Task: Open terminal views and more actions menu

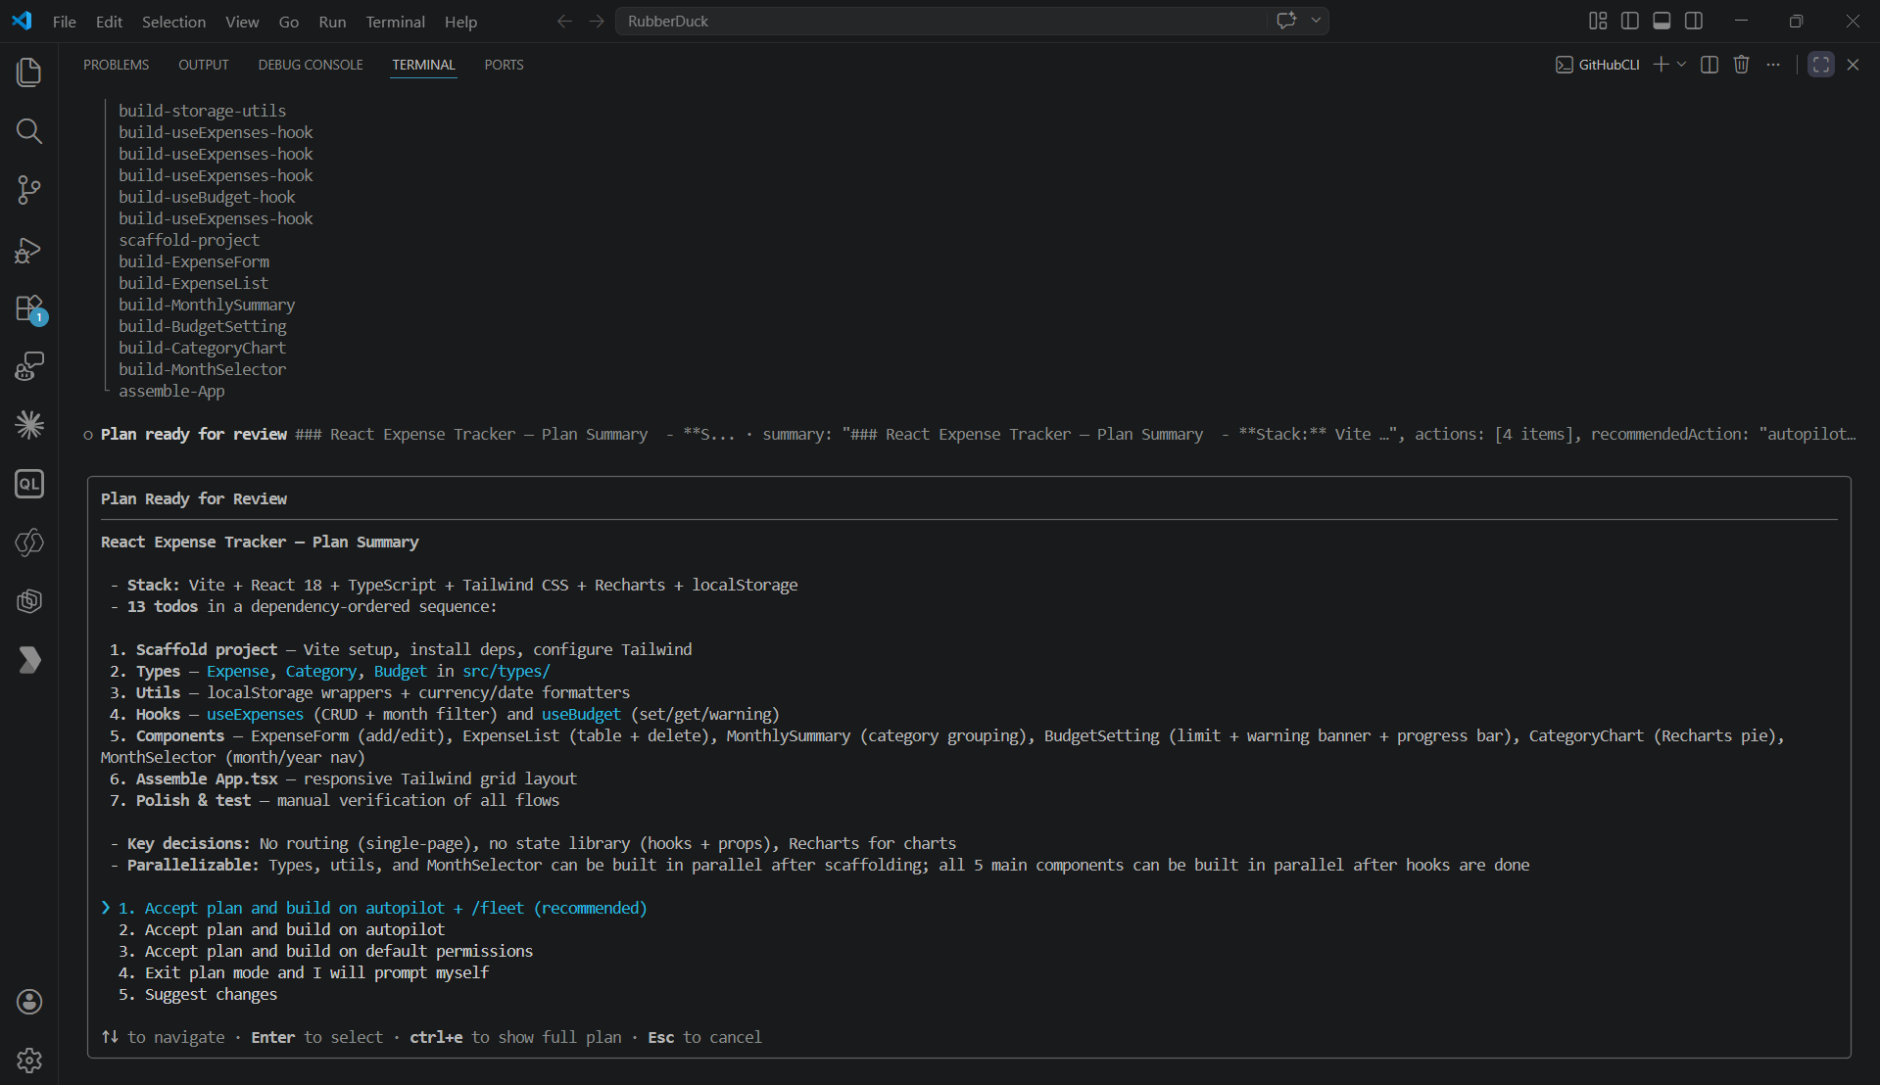Action: point(1773,65)
